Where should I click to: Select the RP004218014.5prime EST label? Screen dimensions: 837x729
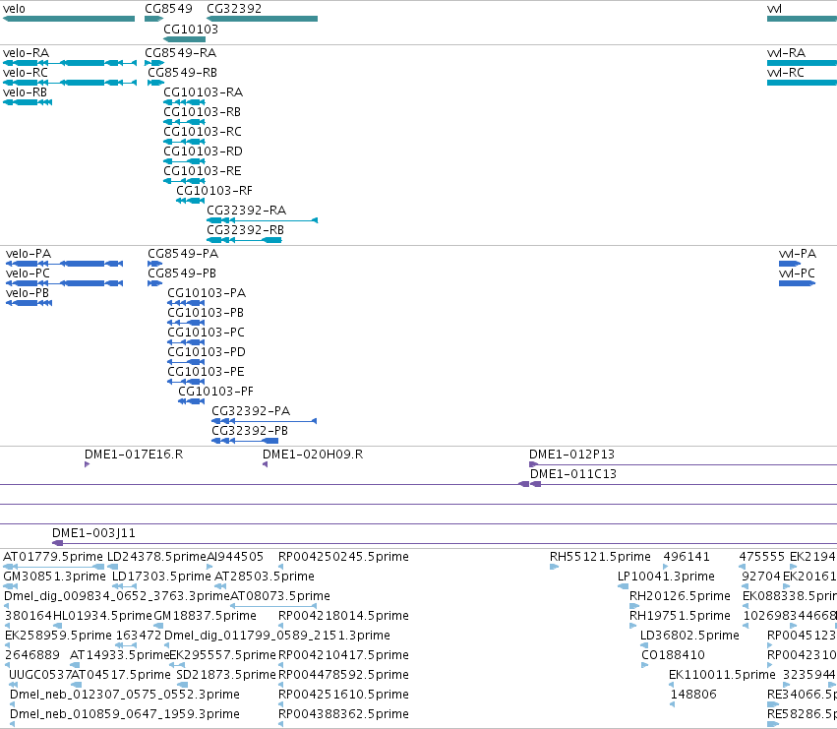click(x=344, y=616)
